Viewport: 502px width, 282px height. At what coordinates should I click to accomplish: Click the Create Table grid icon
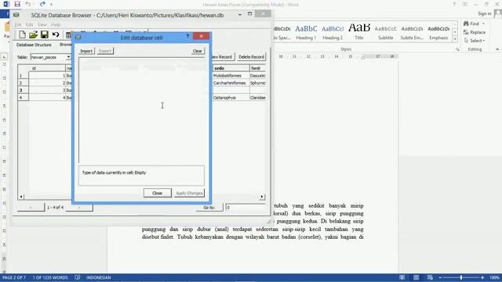point(68,34)
